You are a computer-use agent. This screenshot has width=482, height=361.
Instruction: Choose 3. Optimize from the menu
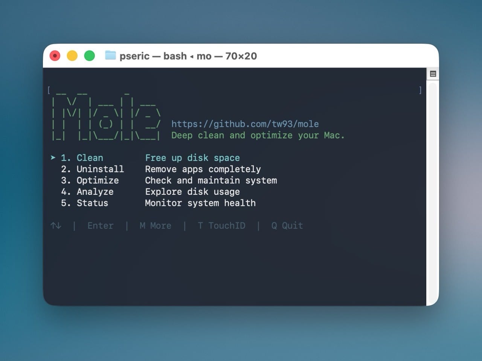pos(90,180)
